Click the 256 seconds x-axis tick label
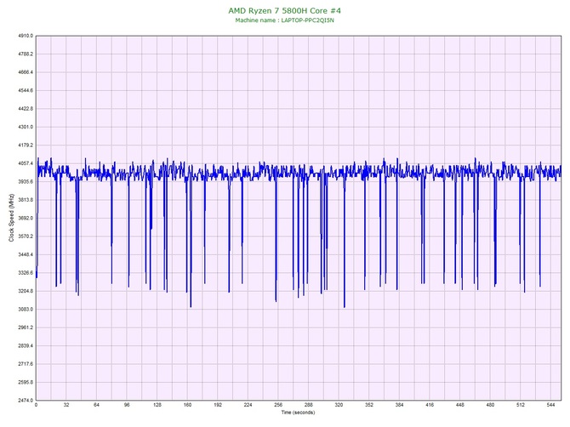The width and height of the screenshot is (570, 427). (x=278, y=405)
